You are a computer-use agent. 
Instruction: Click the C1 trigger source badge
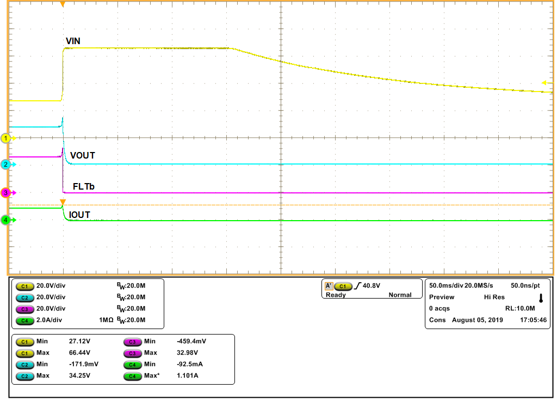click(343, 285)
